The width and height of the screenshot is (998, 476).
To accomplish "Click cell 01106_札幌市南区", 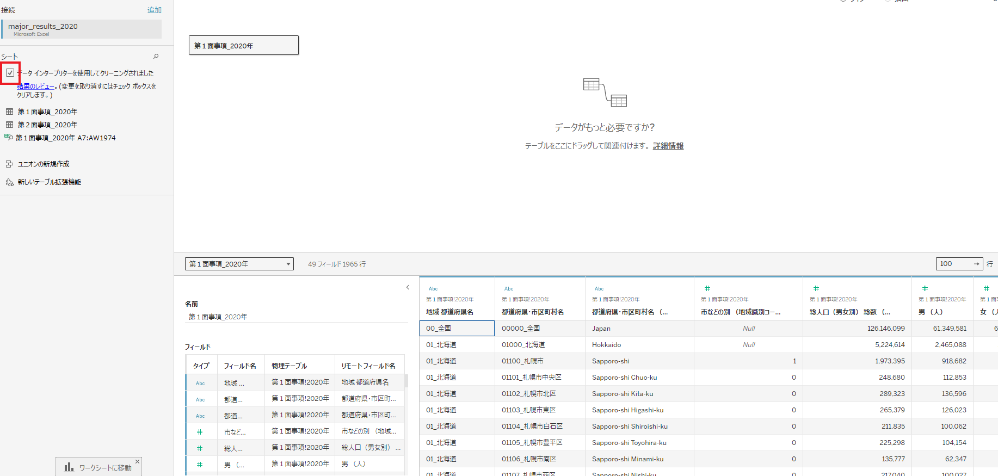I will tap(540, 459).
